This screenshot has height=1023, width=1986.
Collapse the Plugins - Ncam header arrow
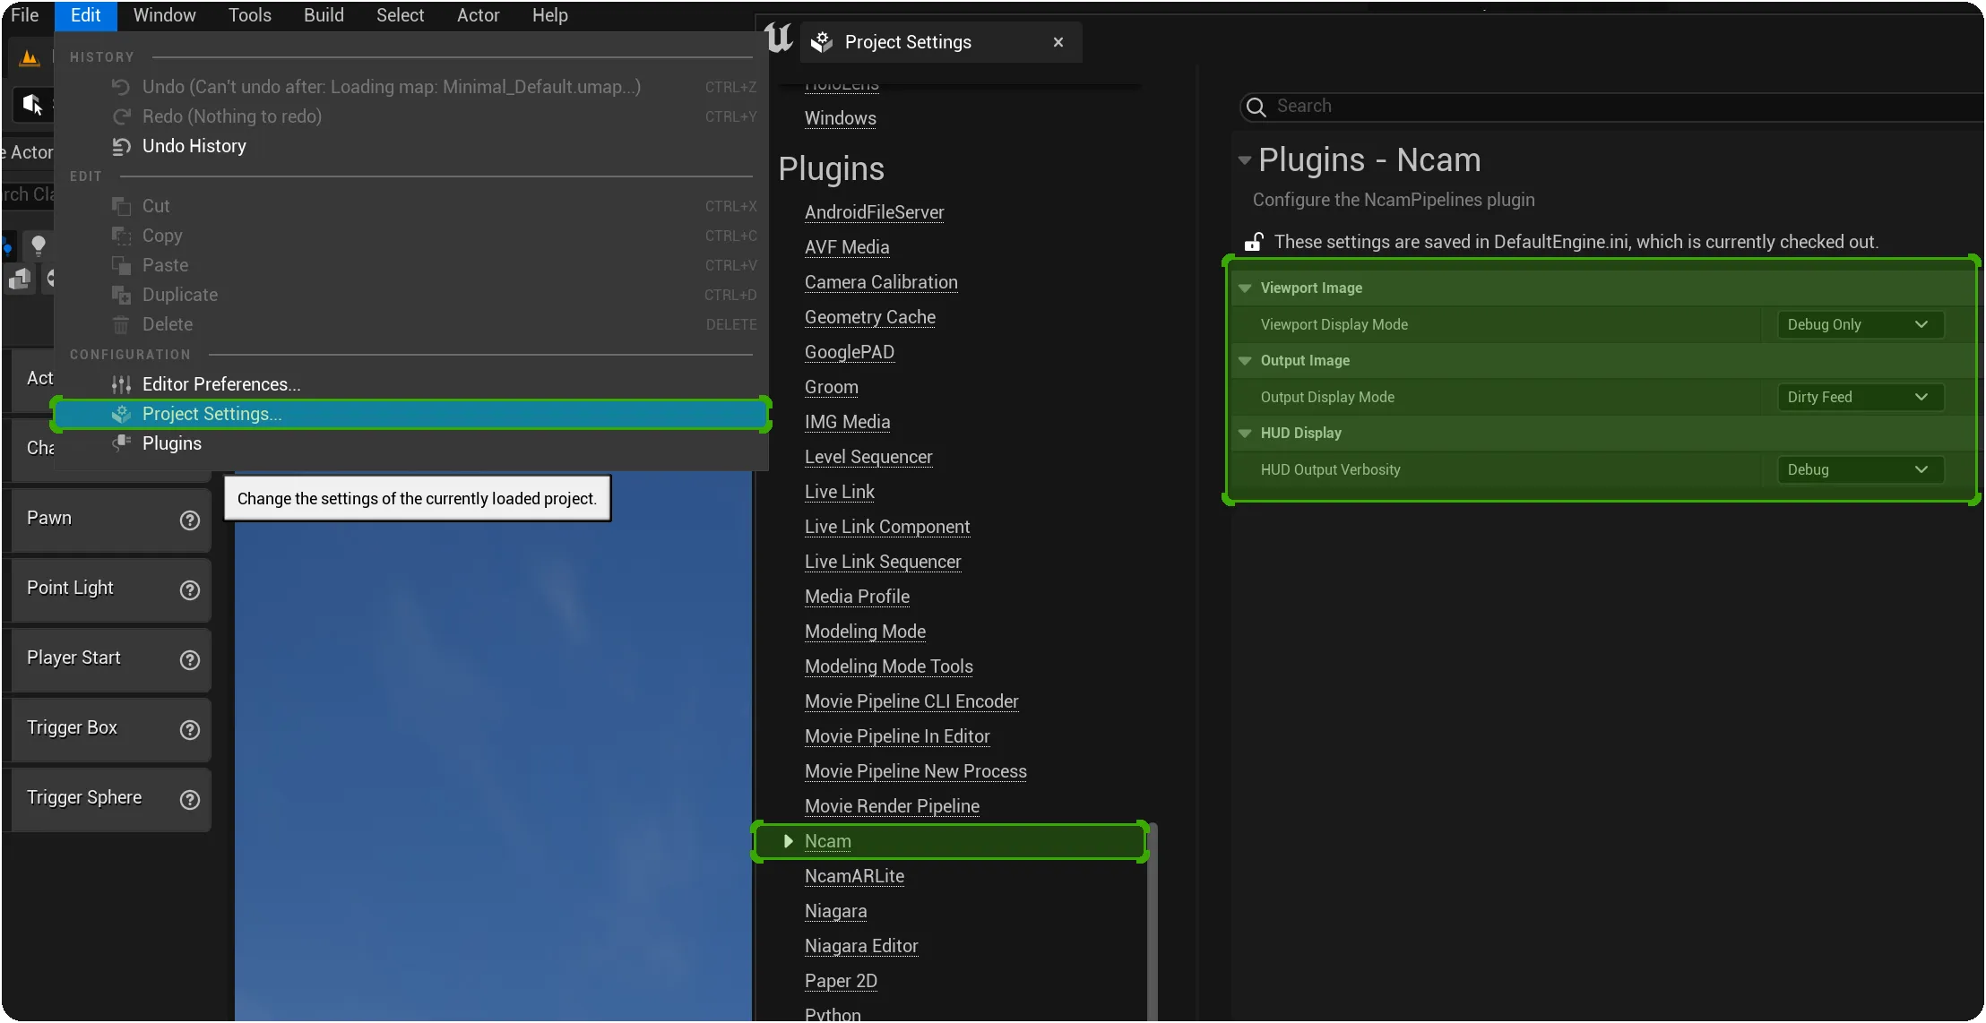coord(1244,160)
